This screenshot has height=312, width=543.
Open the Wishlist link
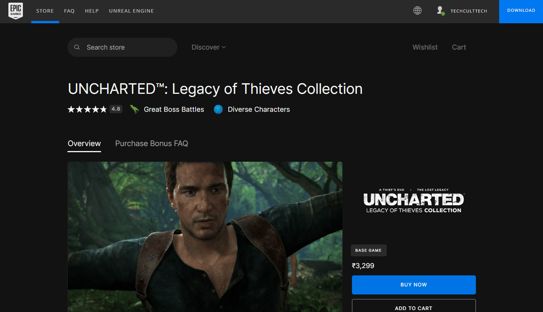[x=425, y=47]
